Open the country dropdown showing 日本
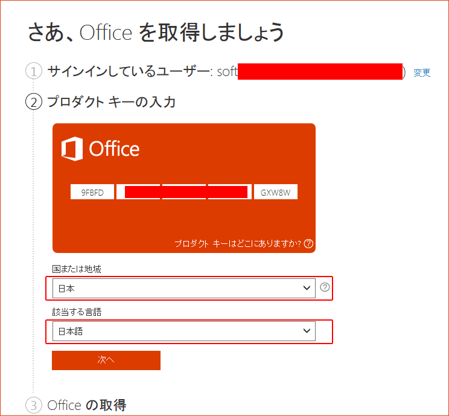 [x=184, y=288]
